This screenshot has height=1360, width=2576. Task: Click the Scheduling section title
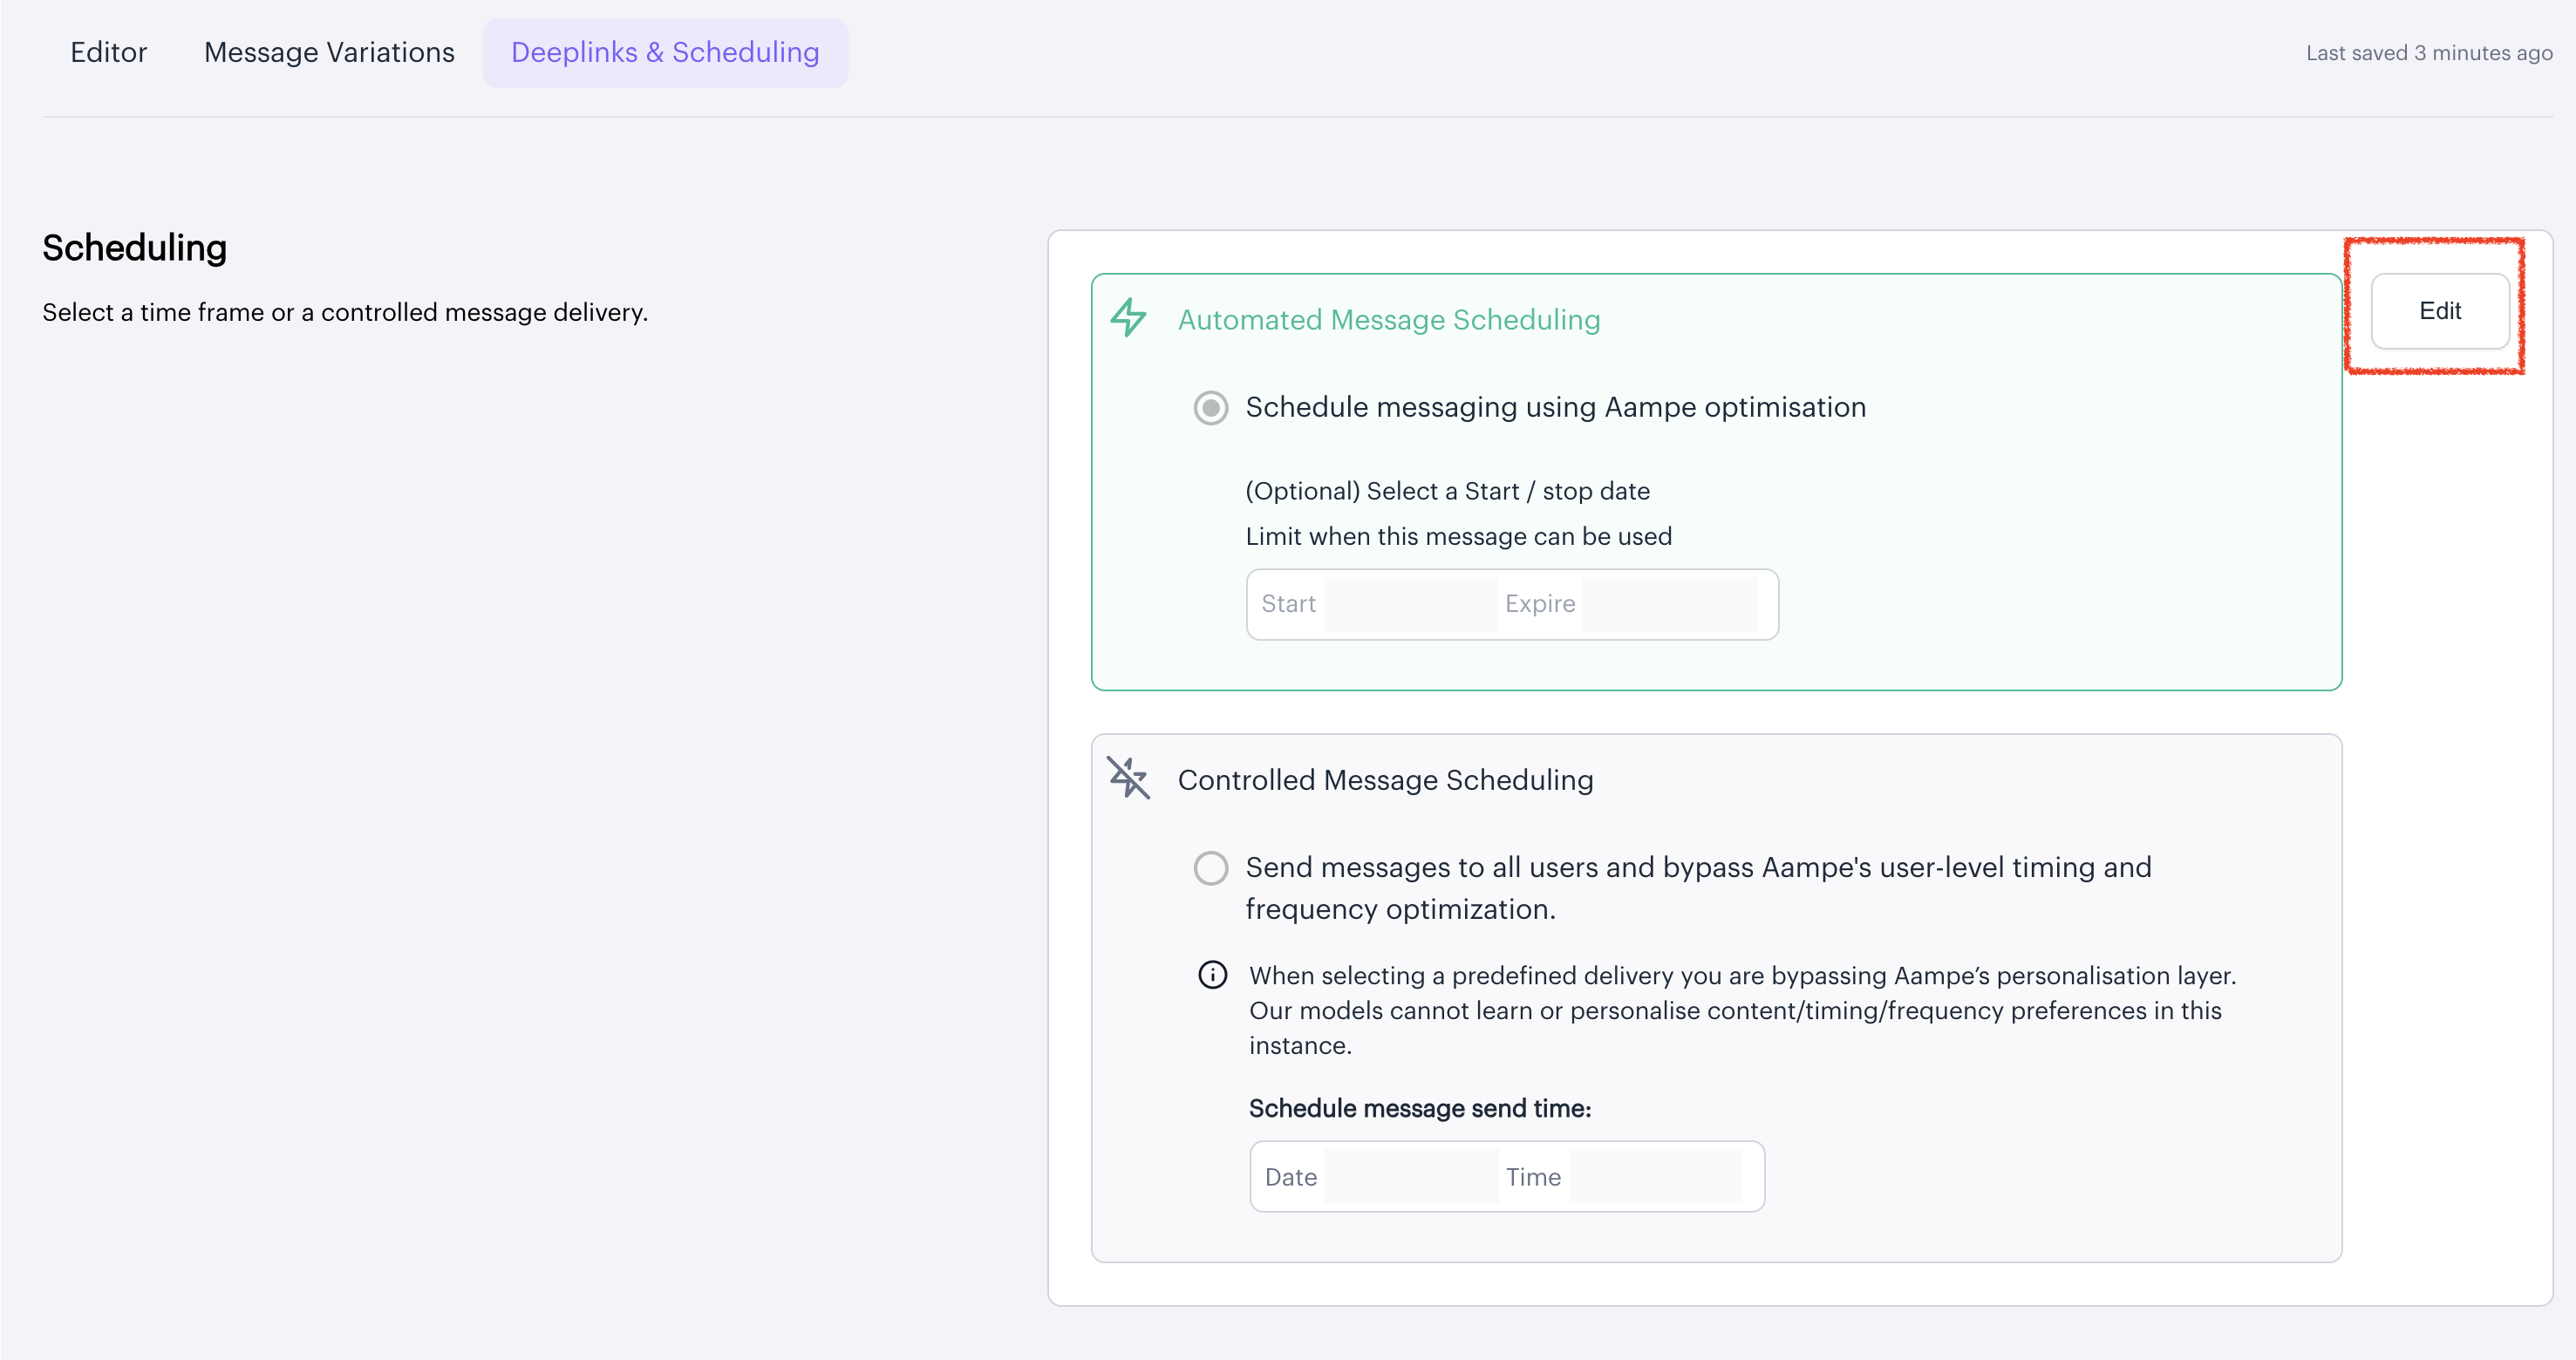click(135, 248)
